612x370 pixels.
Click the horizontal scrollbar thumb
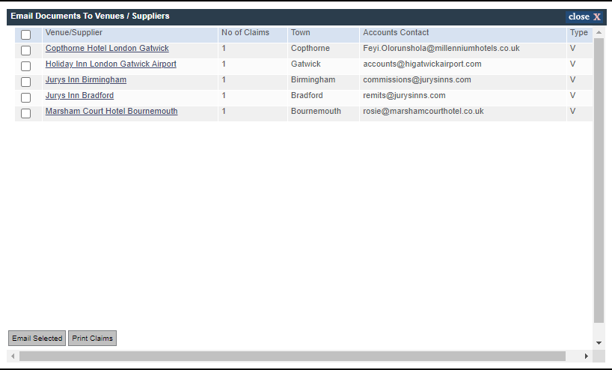293,356
